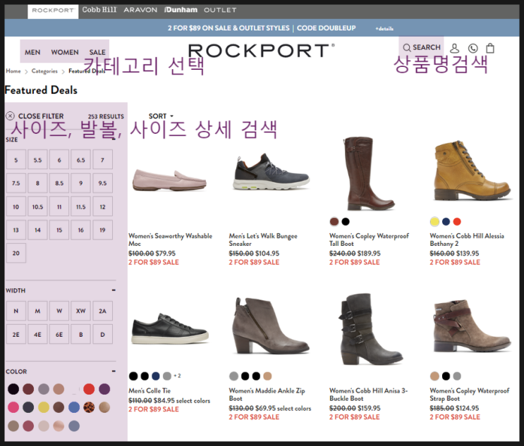Viewport: 524px width, 446px height.
Task: Switch to the Cobb Hill brand tab
Action: [x=99, y=10]
